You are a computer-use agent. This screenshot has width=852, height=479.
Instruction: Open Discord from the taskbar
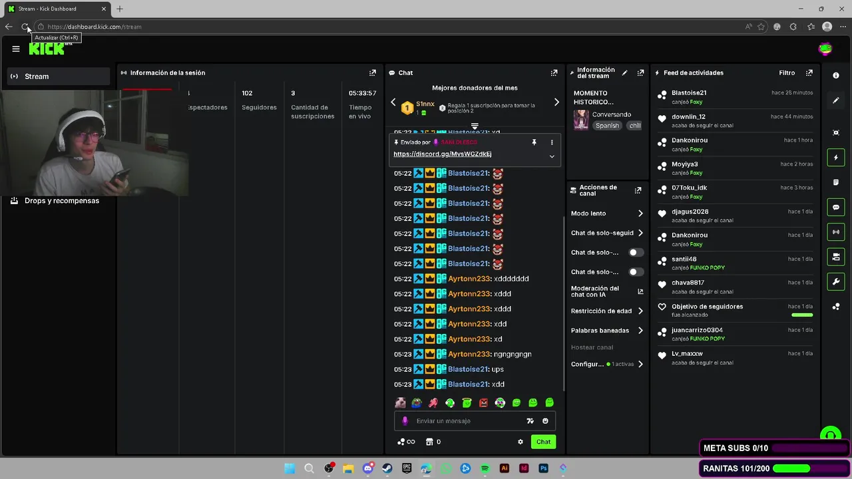367,468
